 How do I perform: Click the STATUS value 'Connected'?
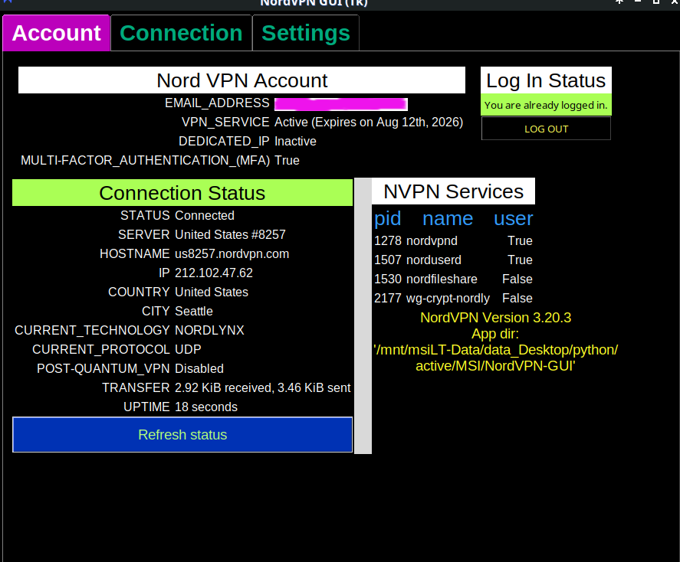click(x=205, y=215)
